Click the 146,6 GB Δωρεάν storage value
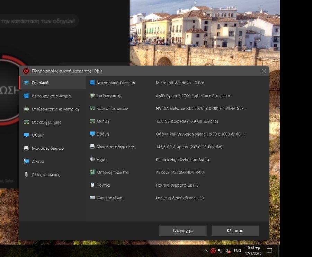This screenshot has height=257, width=312. 189,147
